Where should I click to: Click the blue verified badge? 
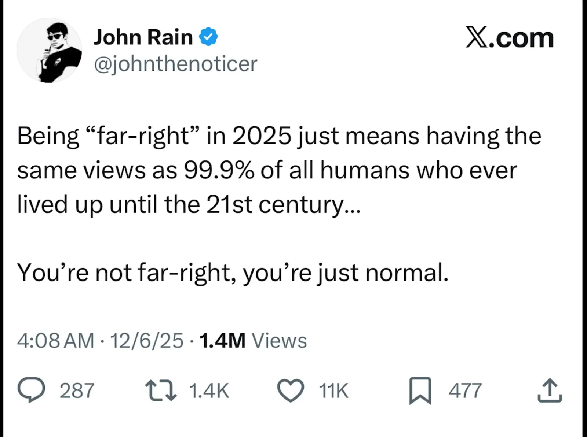tap(208, 37)
